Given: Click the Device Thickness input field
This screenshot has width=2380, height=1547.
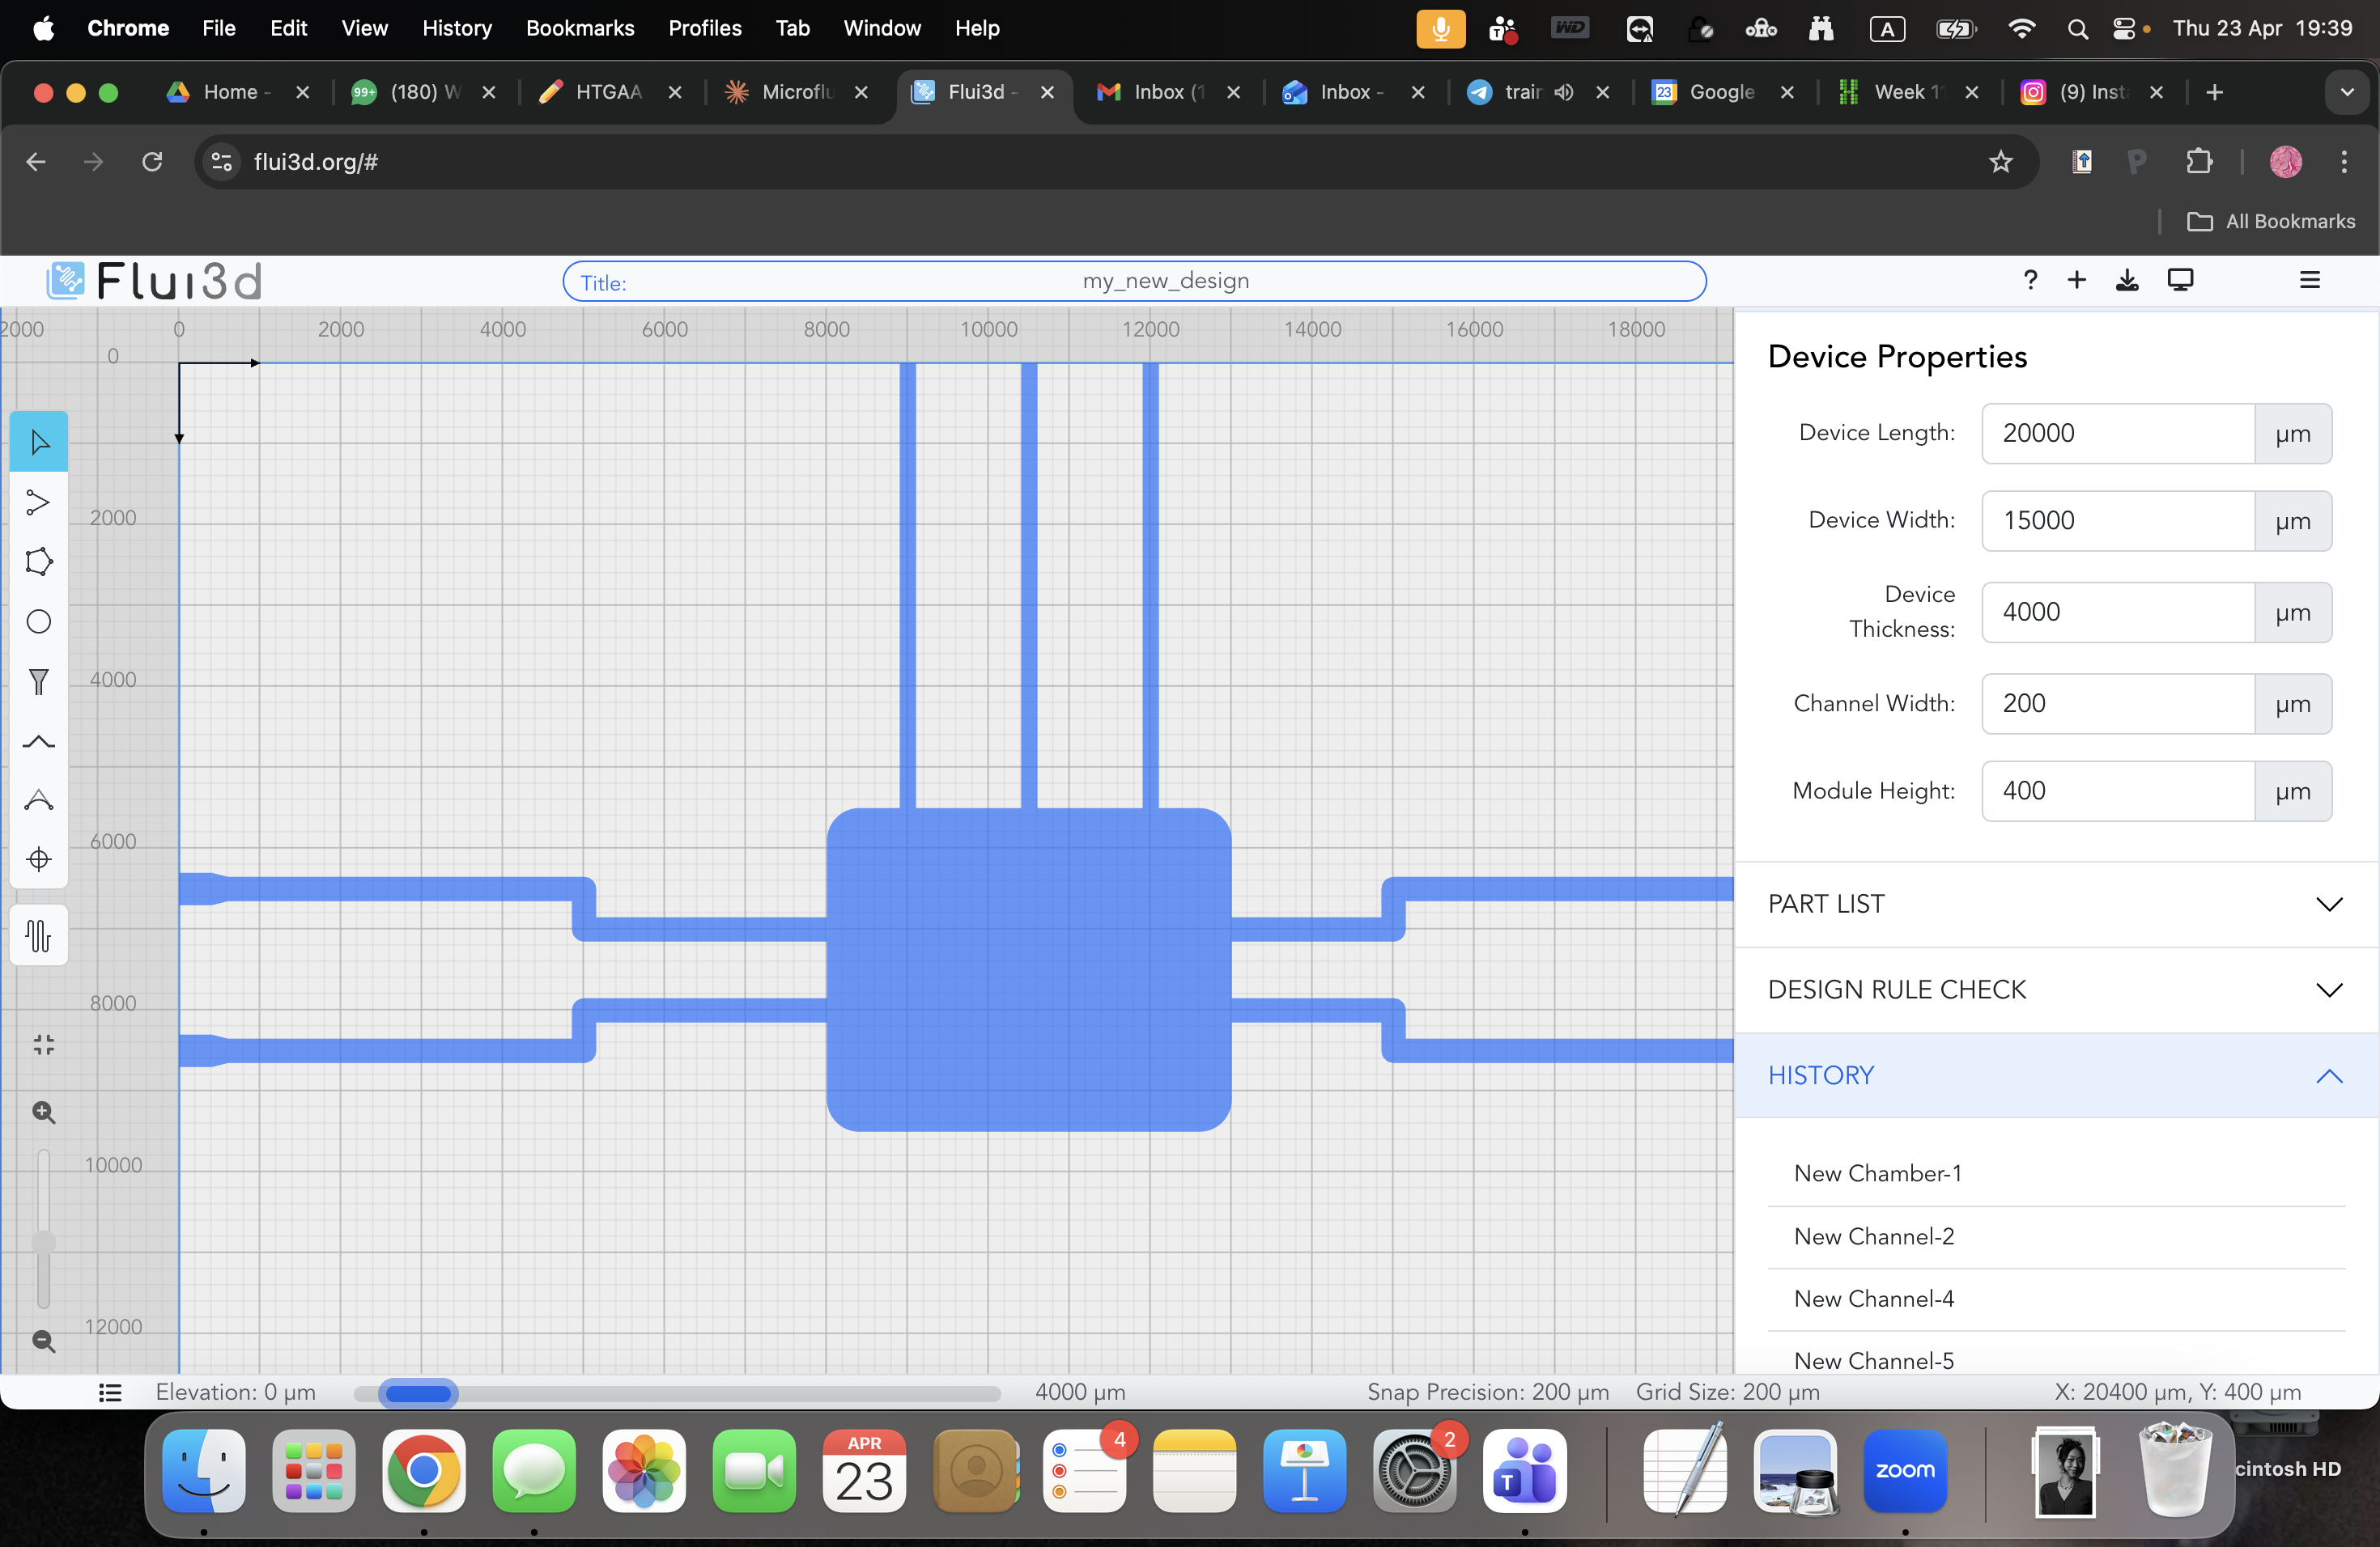Looking at the screenshot, I should (x=2117, y=612).
